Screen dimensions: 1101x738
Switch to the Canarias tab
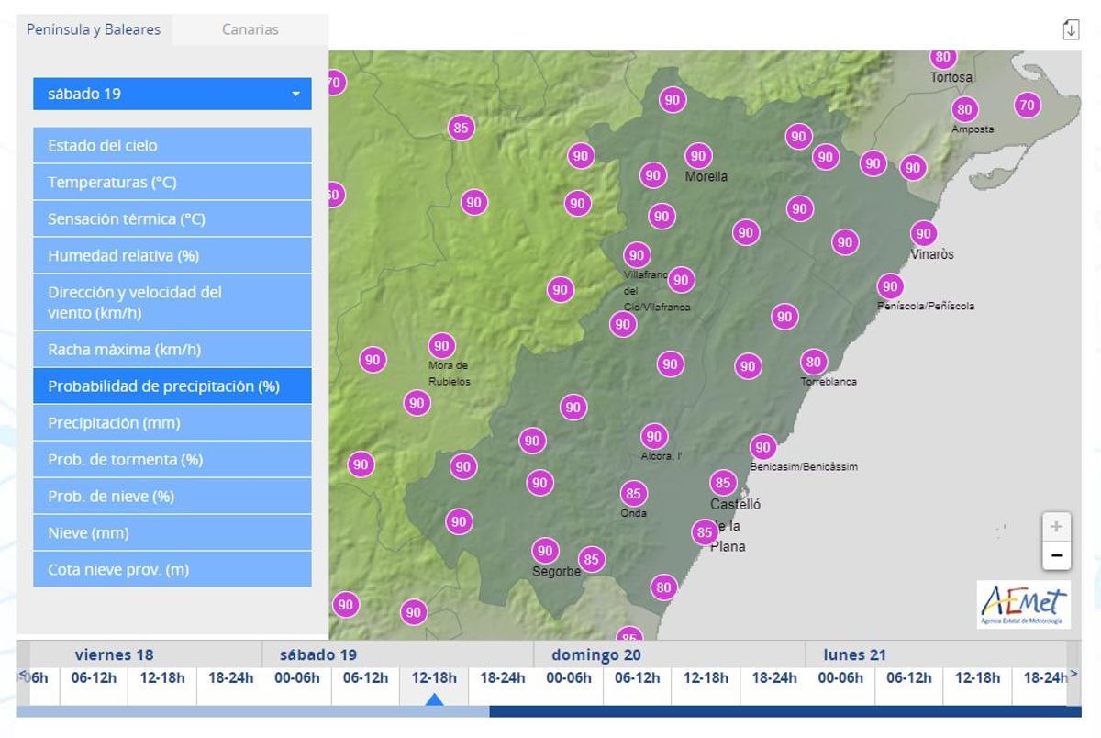pos(249,29)
